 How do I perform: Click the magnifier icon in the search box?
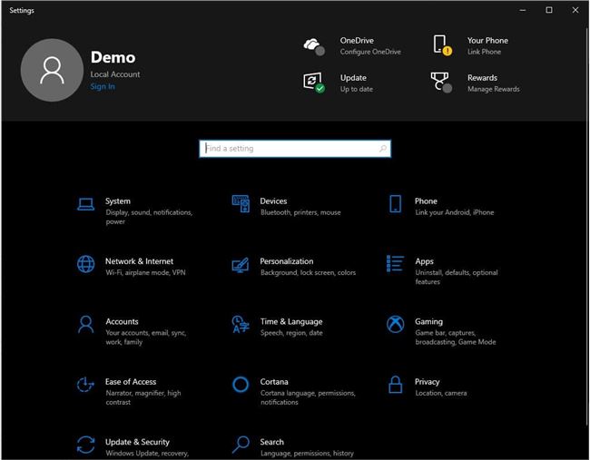click(x=383, y=149)
